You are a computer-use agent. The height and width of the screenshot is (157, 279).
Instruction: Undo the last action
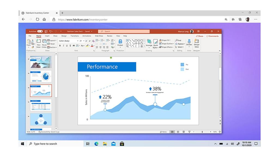[50, 31]
